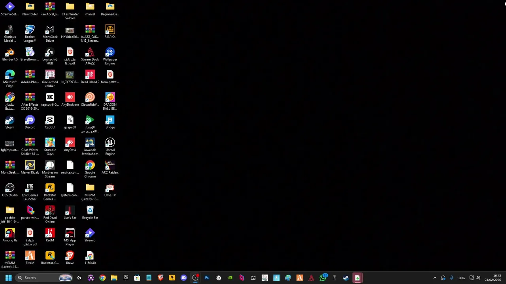506x284 pixels.
Task: Select the R.E.P.O. game shortcut
Action: (x=110, y=32)
